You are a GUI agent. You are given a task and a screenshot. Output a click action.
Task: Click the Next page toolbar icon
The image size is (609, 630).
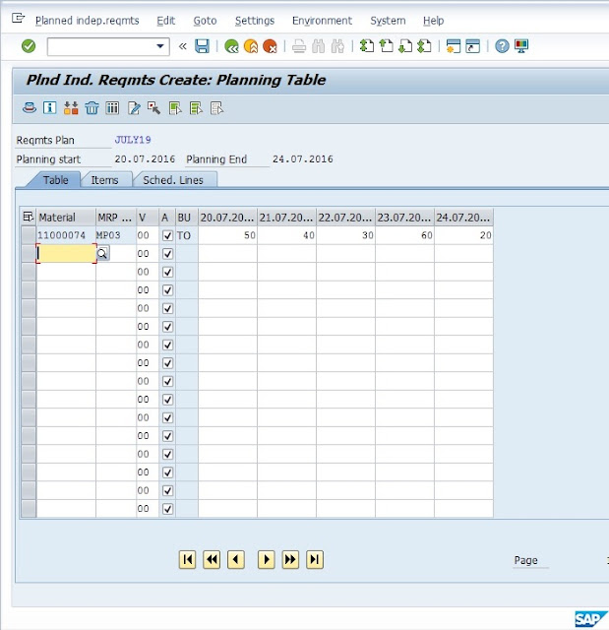click(x=405, y=46)
